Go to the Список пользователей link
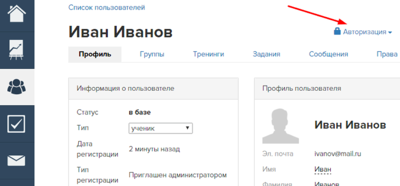Image resolution: width=400 pixels, height=186 pixels. 107,7
